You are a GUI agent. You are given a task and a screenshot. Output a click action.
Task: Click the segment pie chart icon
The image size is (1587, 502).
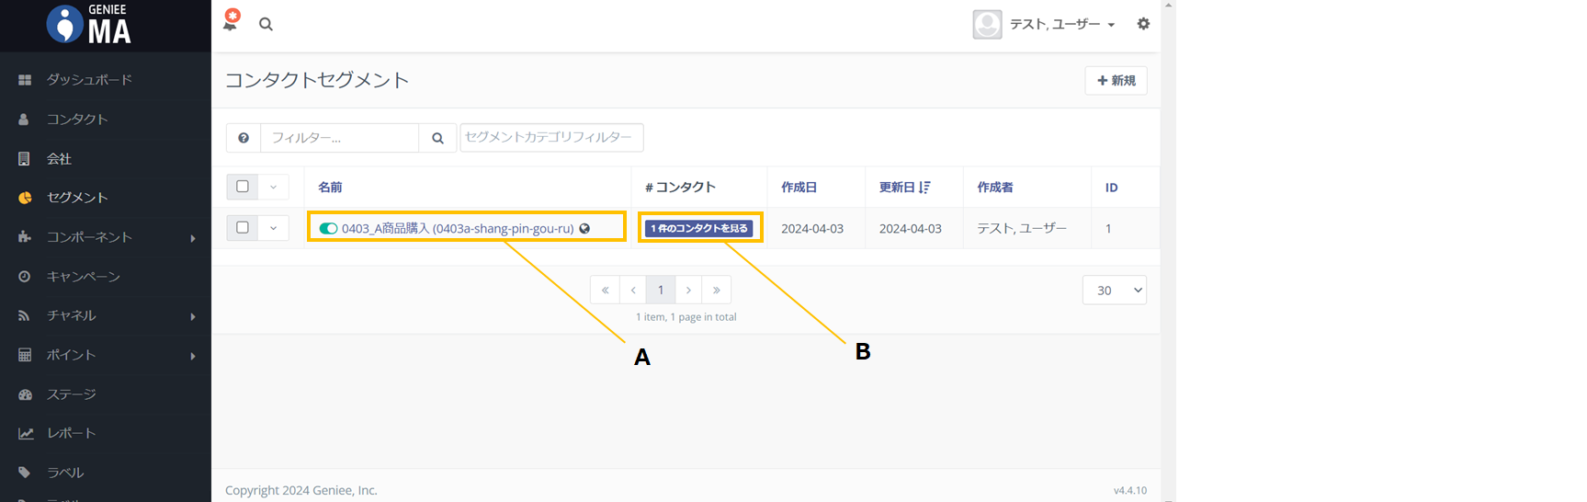coord(25,198)
